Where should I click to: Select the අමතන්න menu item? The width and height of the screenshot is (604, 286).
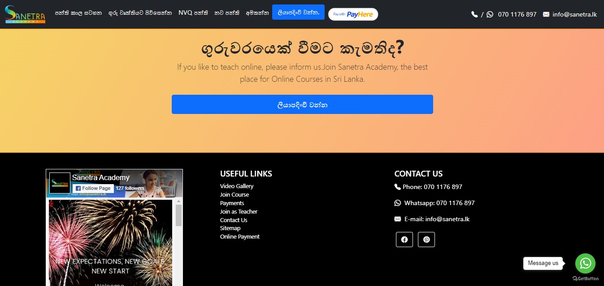(x=257, y=13)
